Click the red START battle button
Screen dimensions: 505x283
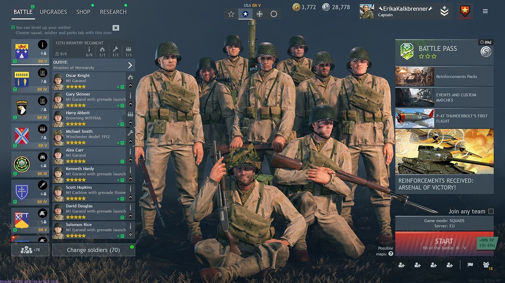click(444, 244)
